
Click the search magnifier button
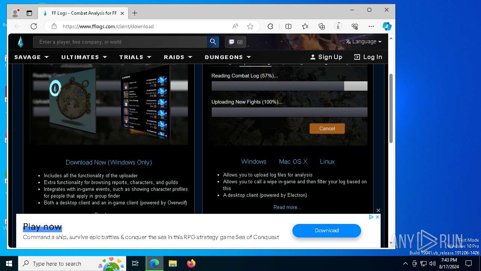coord(213,42)
